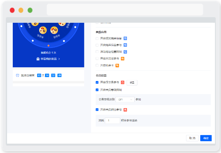This screenshot has height=153, width=221.
Task: Click the 会员等级达到 label
Action: [106, 99]
